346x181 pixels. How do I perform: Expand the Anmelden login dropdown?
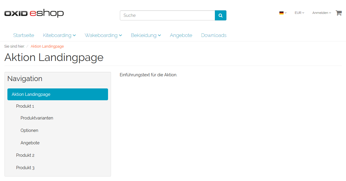click(321, 13)
